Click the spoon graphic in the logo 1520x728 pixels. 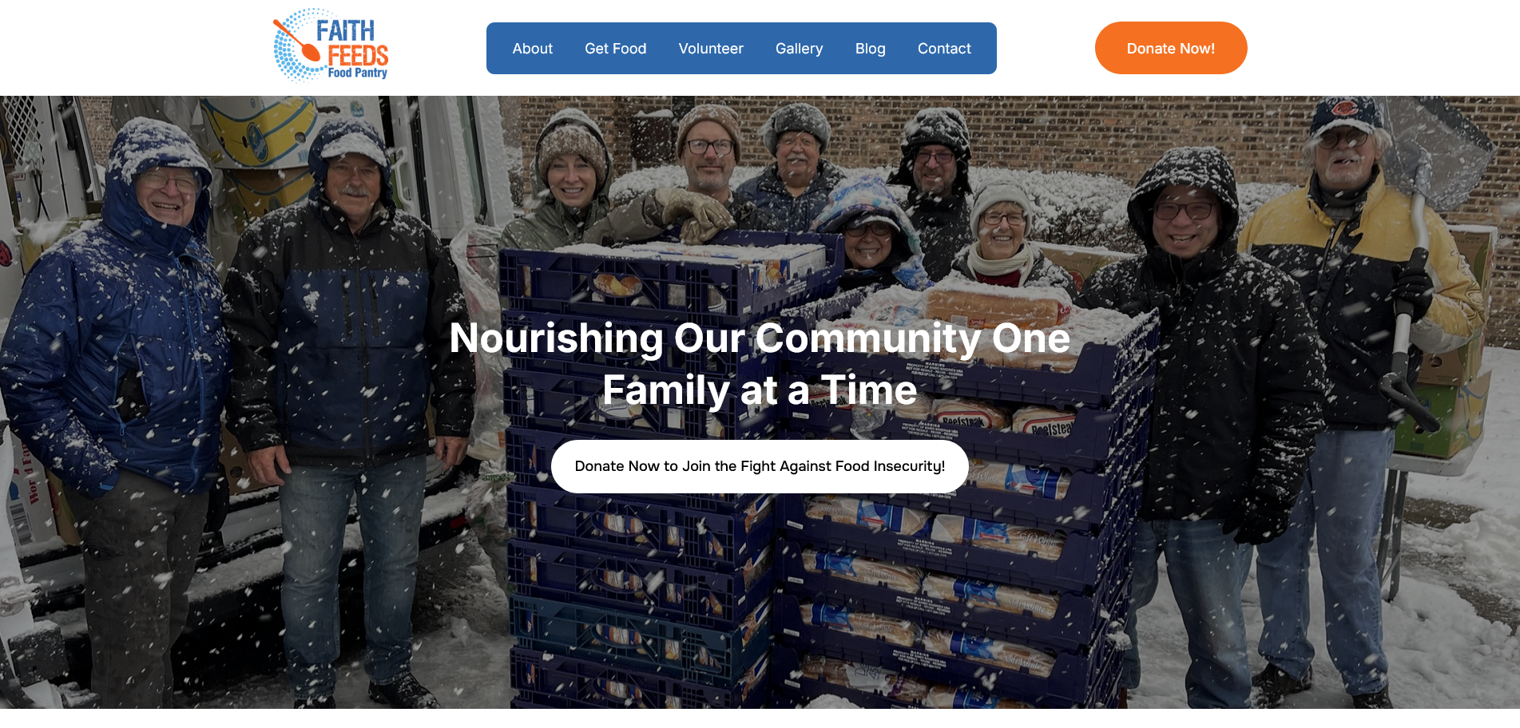[x=297, y=42]
